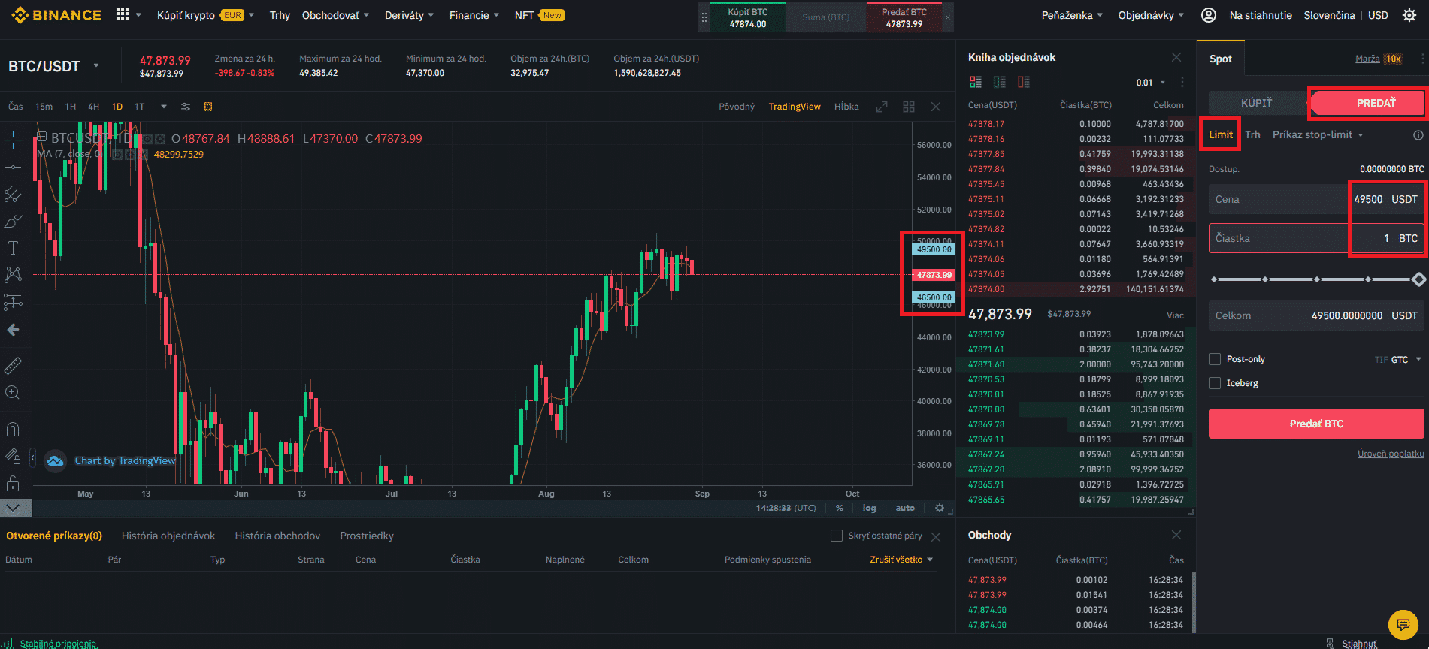Check the Skryť ostatné páry option

click(836, 536)
